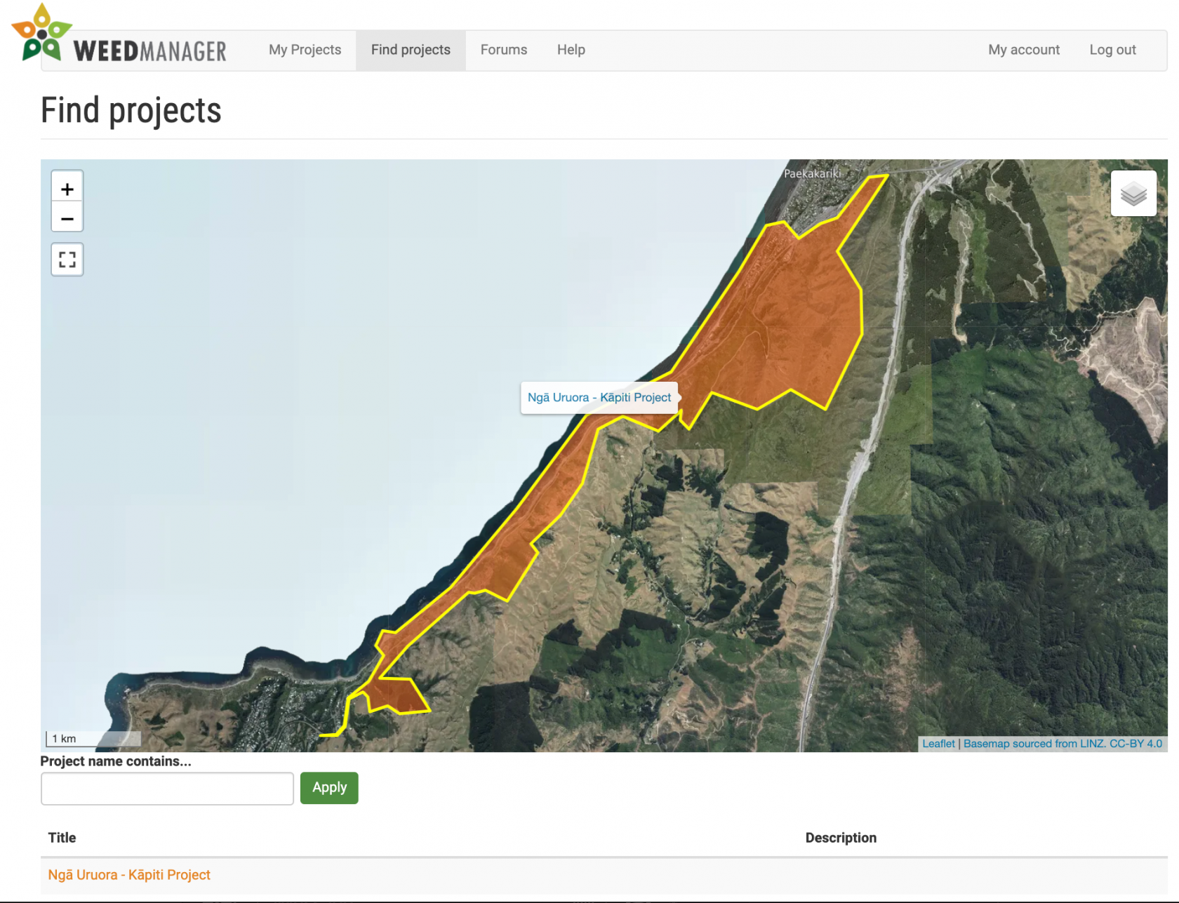Click the Title column header
The width and height of the screenshot is (1179, 903).
[62, 838]
